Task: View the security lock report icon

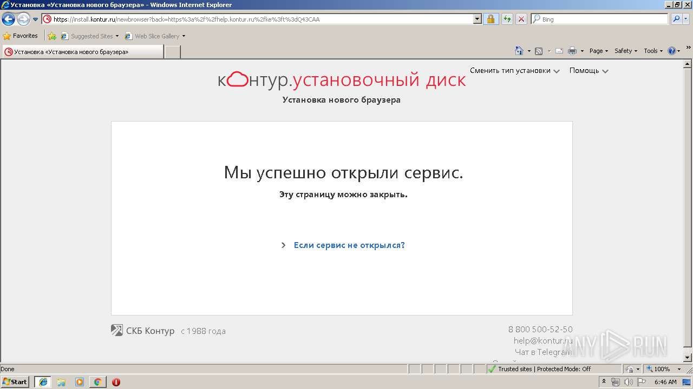Action: [491, 19]
